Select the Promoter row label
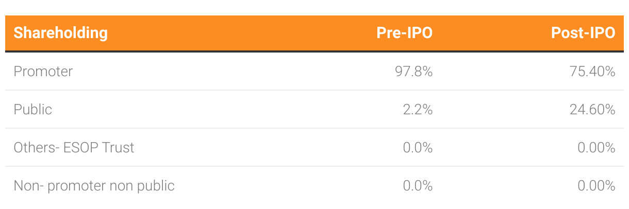 tap(43, 71)
